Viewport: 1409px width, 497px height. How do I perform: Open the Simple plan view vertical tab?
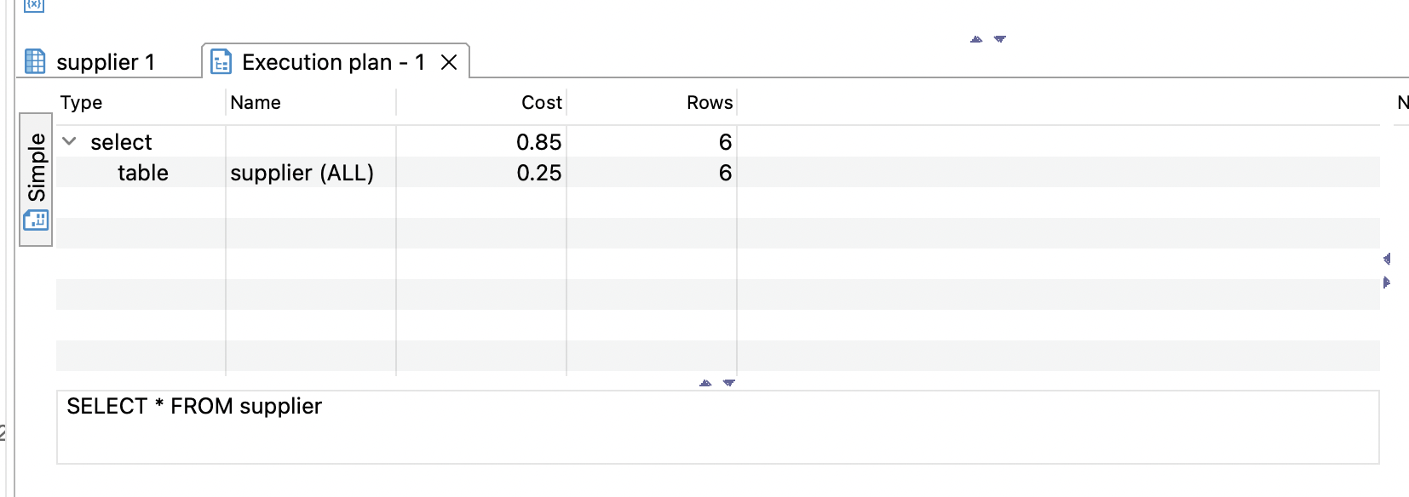pyautogui.click(x=36, y=168)
